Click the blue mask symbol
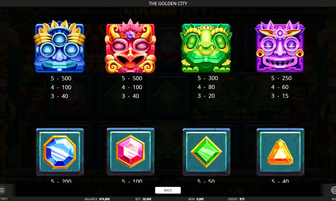336x201 pixels. [x=59, y=46]
